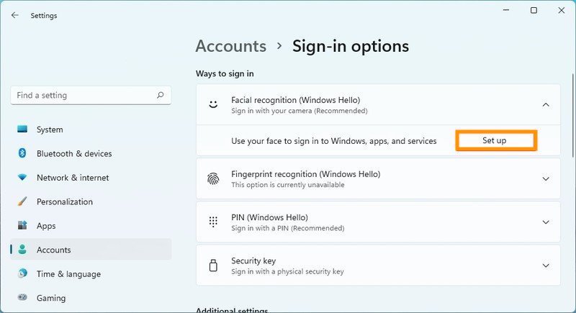Go to Accounts via breadcrumb

231,46
